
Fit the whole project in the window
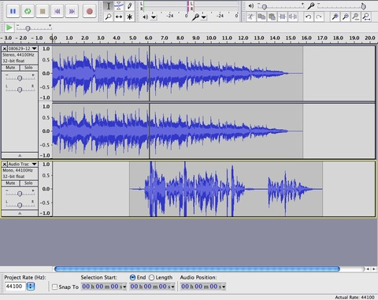click(366, 17)
